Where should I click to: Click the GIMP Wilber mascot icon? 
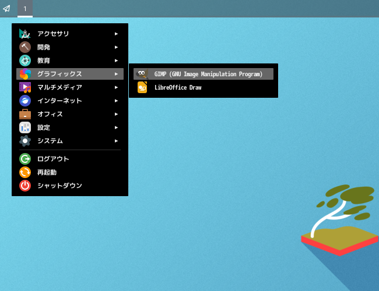[142, 74]
